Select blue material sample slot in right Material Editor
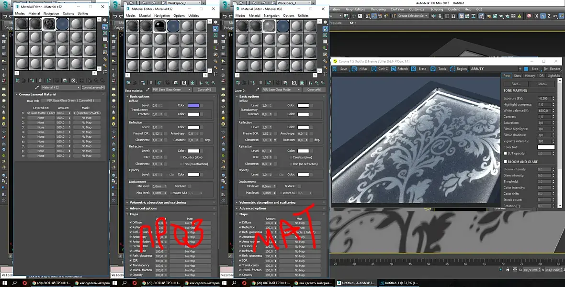Image resolution: width=565 pixels, height=287 pixels. coord(283,26)
